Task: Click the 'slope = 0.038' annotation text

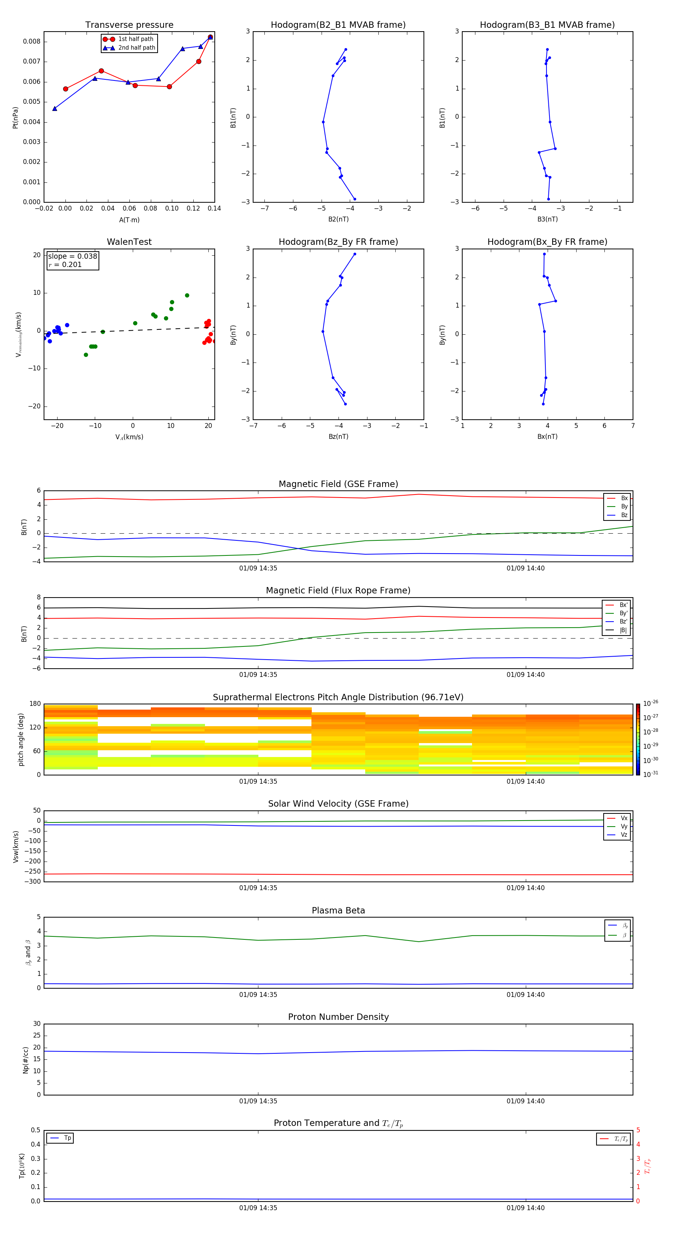Action: pos(73,256)
